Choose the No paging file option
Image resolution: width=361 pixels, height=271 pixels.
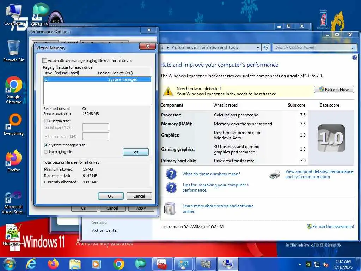[46, 152]
